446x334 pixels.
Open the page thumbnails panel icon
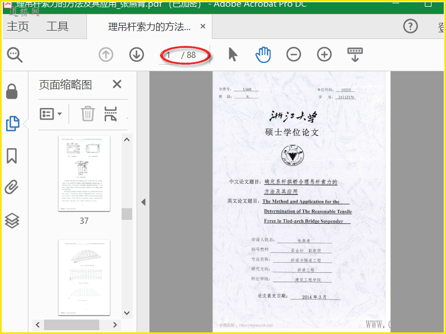12,124
